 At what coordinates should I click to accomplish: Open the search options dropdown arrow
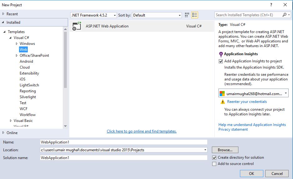(289, 15)
